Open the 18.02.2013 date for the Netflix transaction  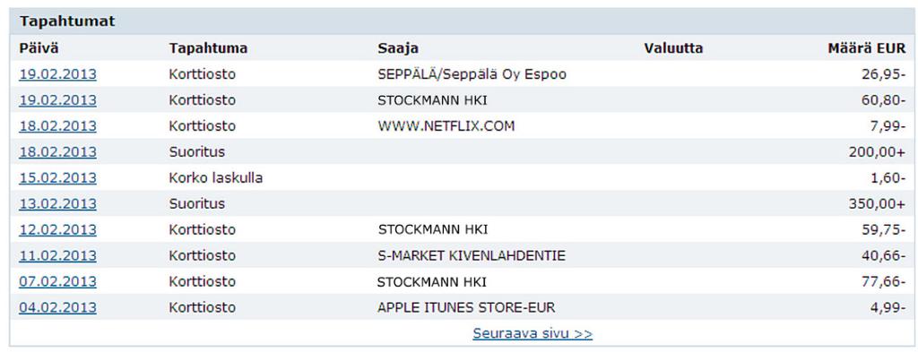point(58,126)
